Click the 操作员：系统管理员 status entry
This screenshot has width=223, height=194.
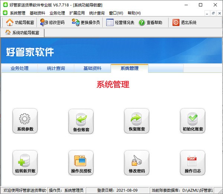[x=66, y=190]
